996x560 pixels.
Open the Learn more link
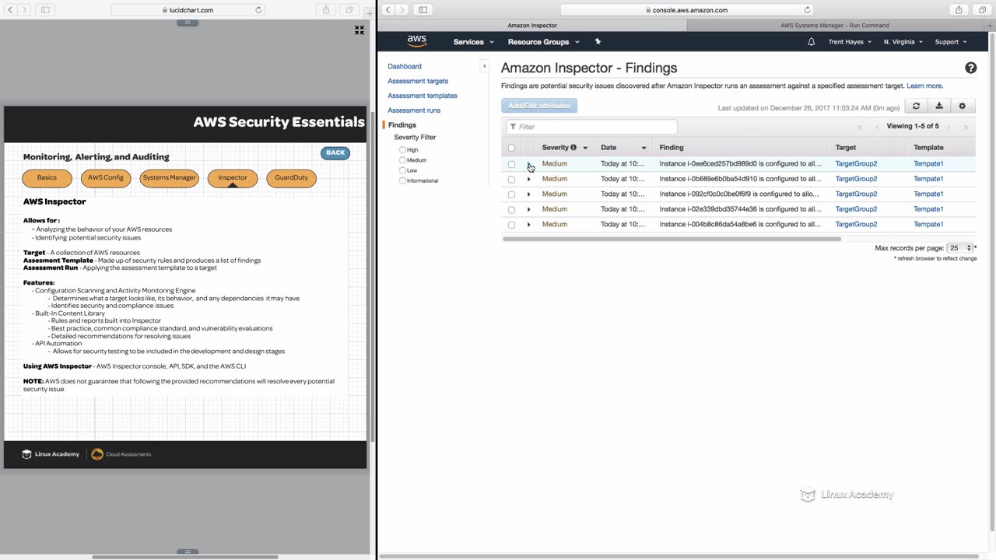pyautogui.click(x=924, y=86)
